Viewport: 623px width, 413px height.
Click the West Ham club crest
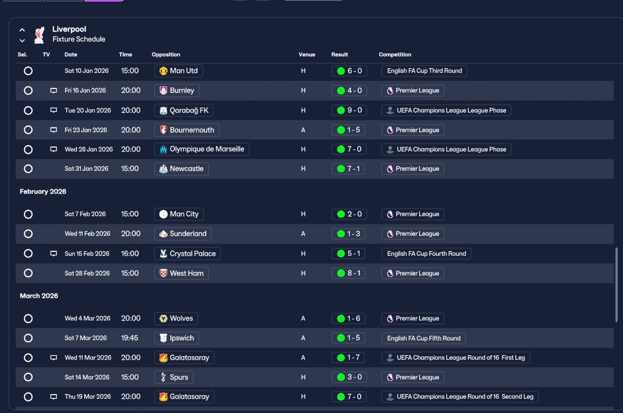tap(164, 273)
